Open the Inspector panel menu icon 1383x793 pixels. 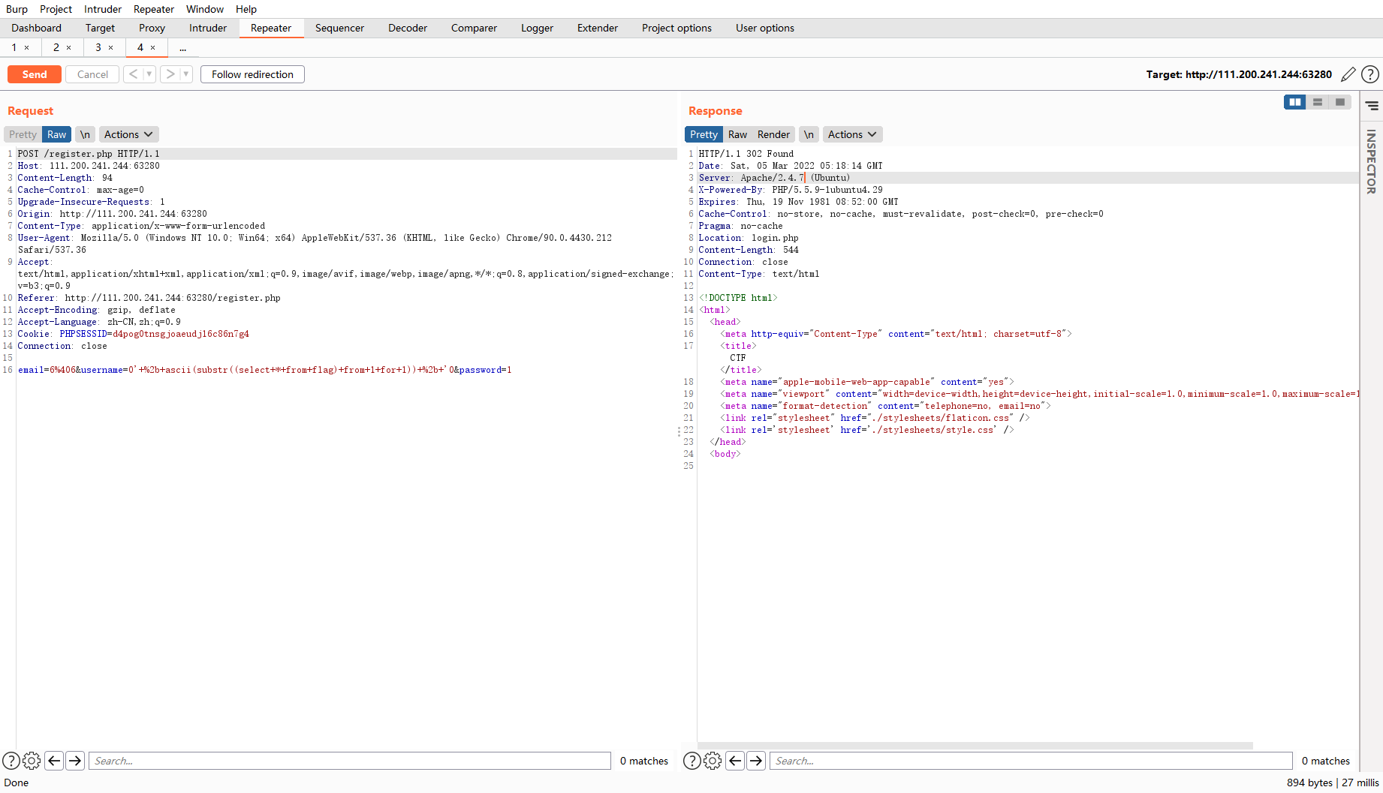click(1372, 106)
